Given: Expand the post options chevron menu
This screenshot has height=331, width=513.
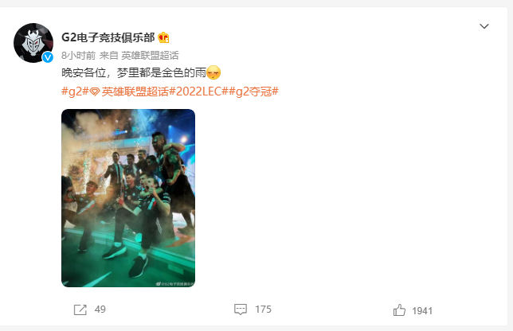Looking at the screenshot, I should click(484, 26).
